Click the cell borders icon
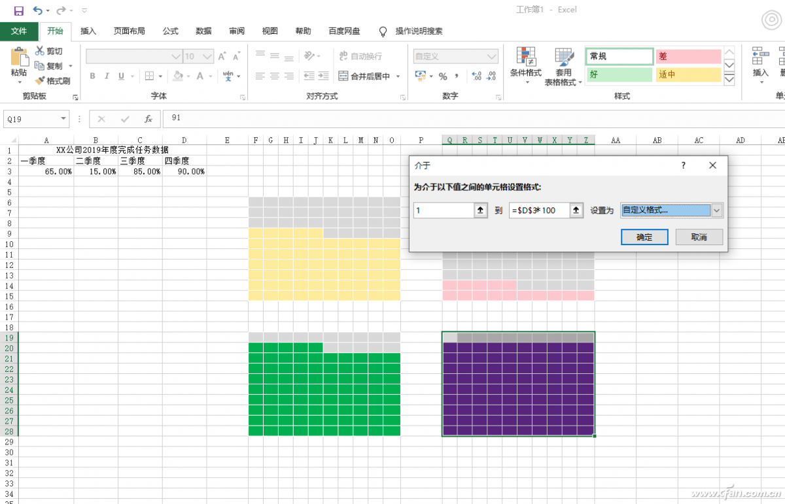Image resolution: width=785 pixels, height=504 pixels. 149,76
